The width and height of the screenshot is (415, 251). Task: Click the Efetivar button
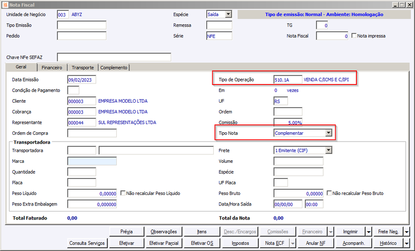click(127, 243)
